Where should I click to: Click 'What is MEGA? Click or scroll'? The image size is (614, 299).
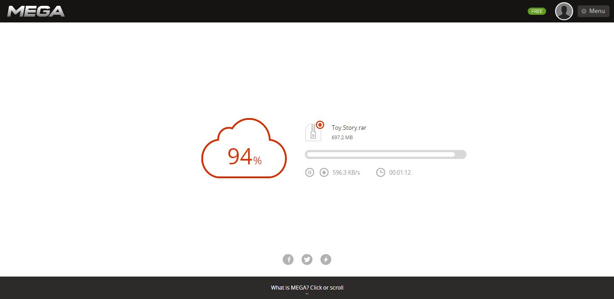point(307,288)
